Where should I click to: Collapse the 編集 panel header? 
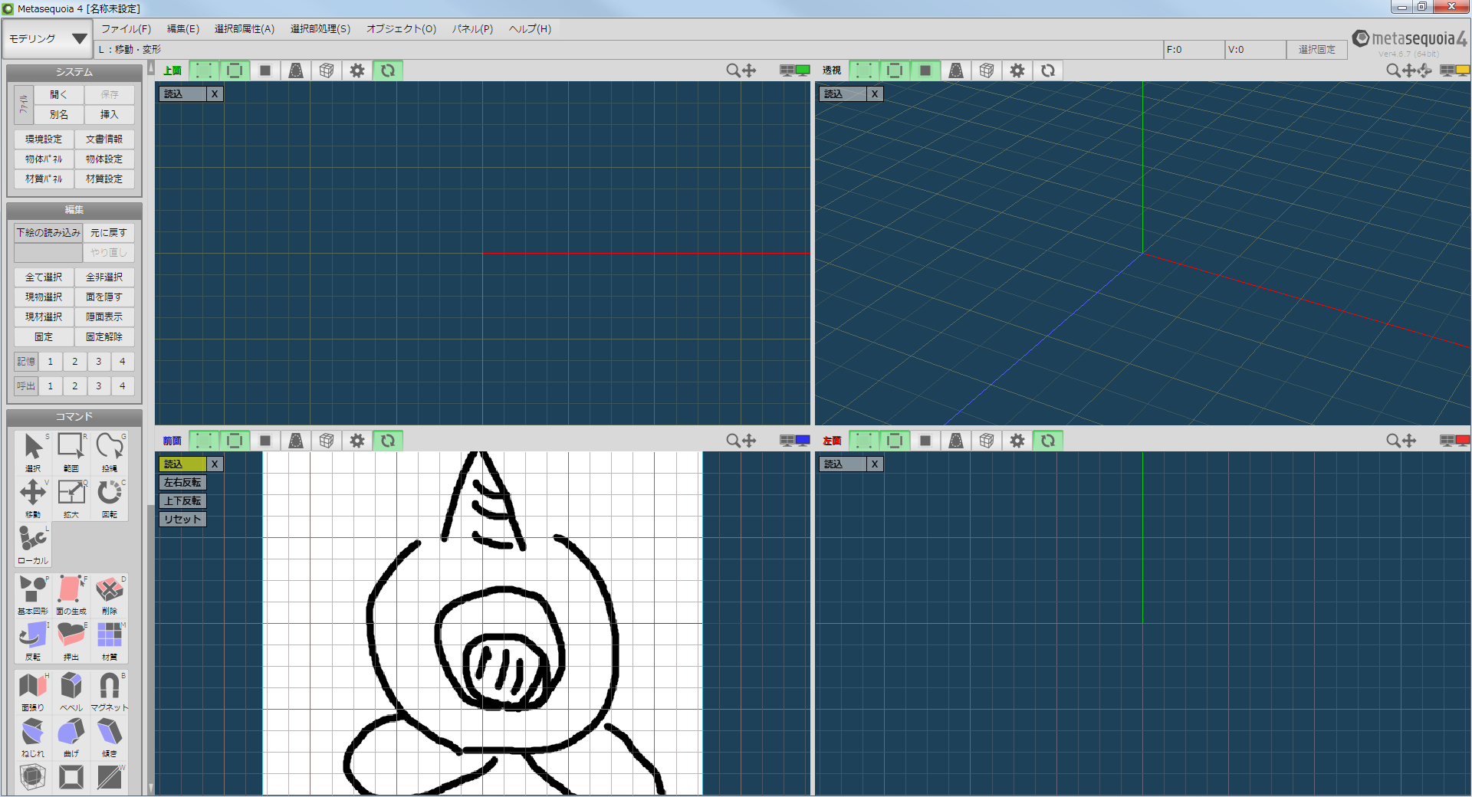74,210
